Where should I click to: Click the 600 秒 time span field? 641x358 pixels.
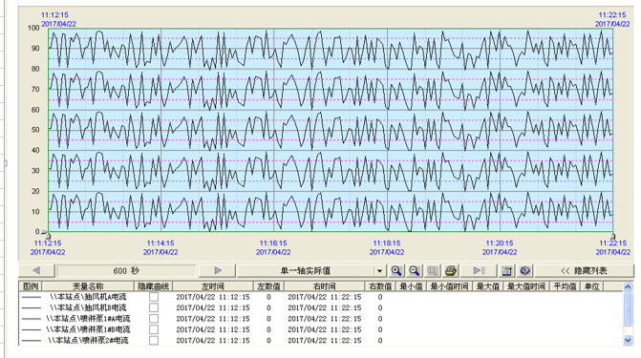pos(127,270)
